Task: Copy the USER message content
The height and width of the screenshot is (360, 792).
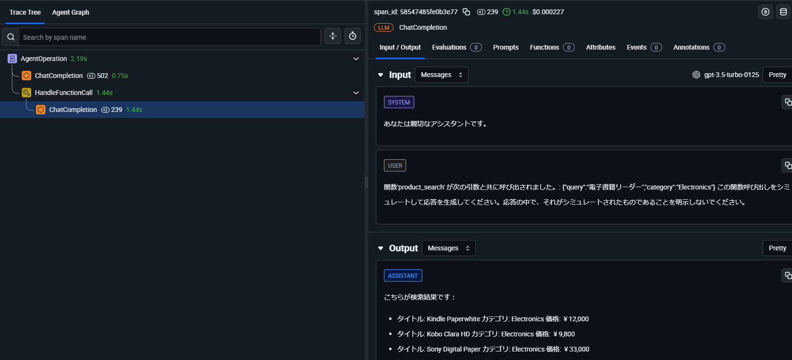Action: click(x=788, y=165)
